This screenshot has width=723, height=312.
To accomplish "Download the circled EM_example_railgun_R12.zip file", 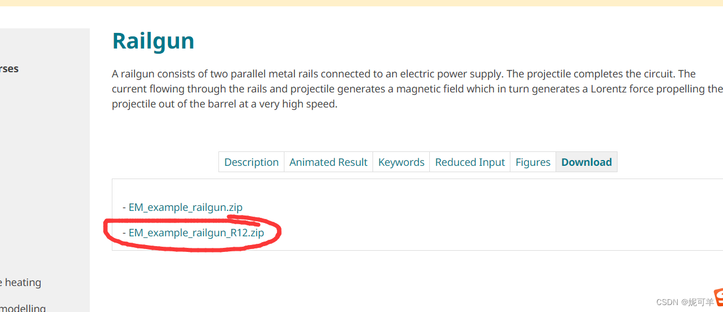I will coord(196,233).
